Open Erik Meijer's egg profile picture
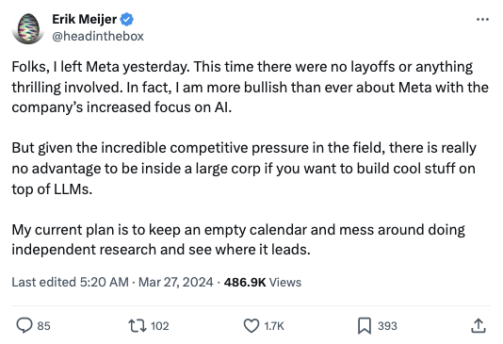This screenshot has width=503, height=344. click(x=28, y=28)
